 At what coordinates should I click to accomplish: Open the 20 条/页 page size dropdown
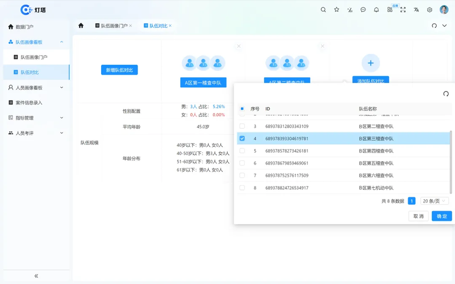click(434, 201)
